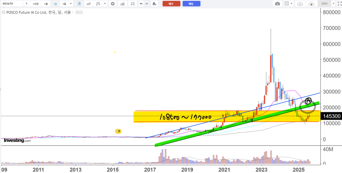Image resolution: width=342 pixels, height=173 pixels.
Task: Click the 2017 label on time axis
Action: pos(150,170)
